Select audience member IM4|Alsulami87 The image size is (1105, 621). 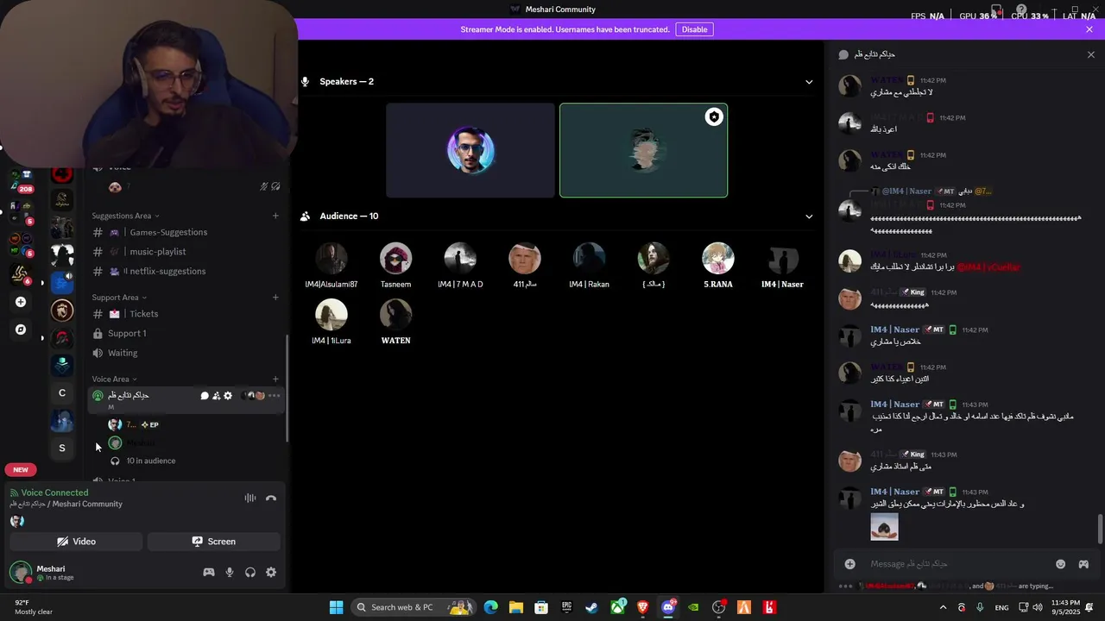coord(331,266)
